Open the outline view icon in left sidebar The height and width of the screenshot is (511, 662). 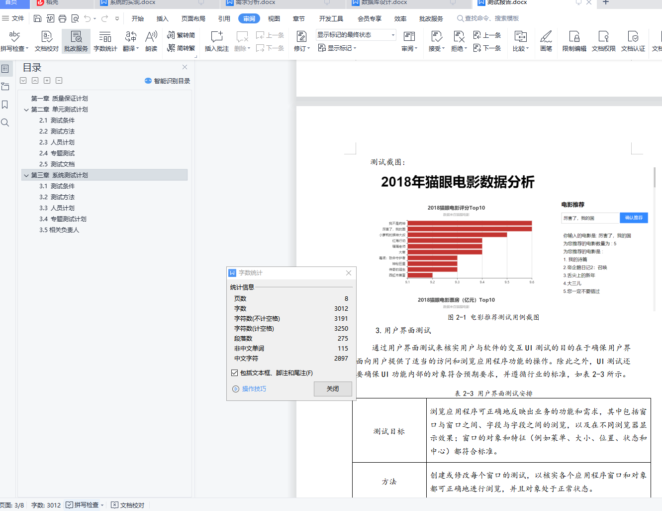[x=5, y=68]
